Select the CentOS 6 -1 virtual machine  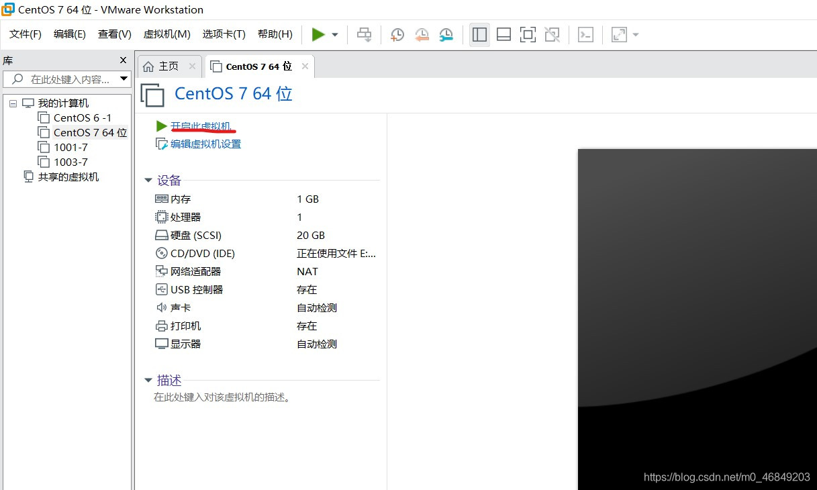pos(83,118)
